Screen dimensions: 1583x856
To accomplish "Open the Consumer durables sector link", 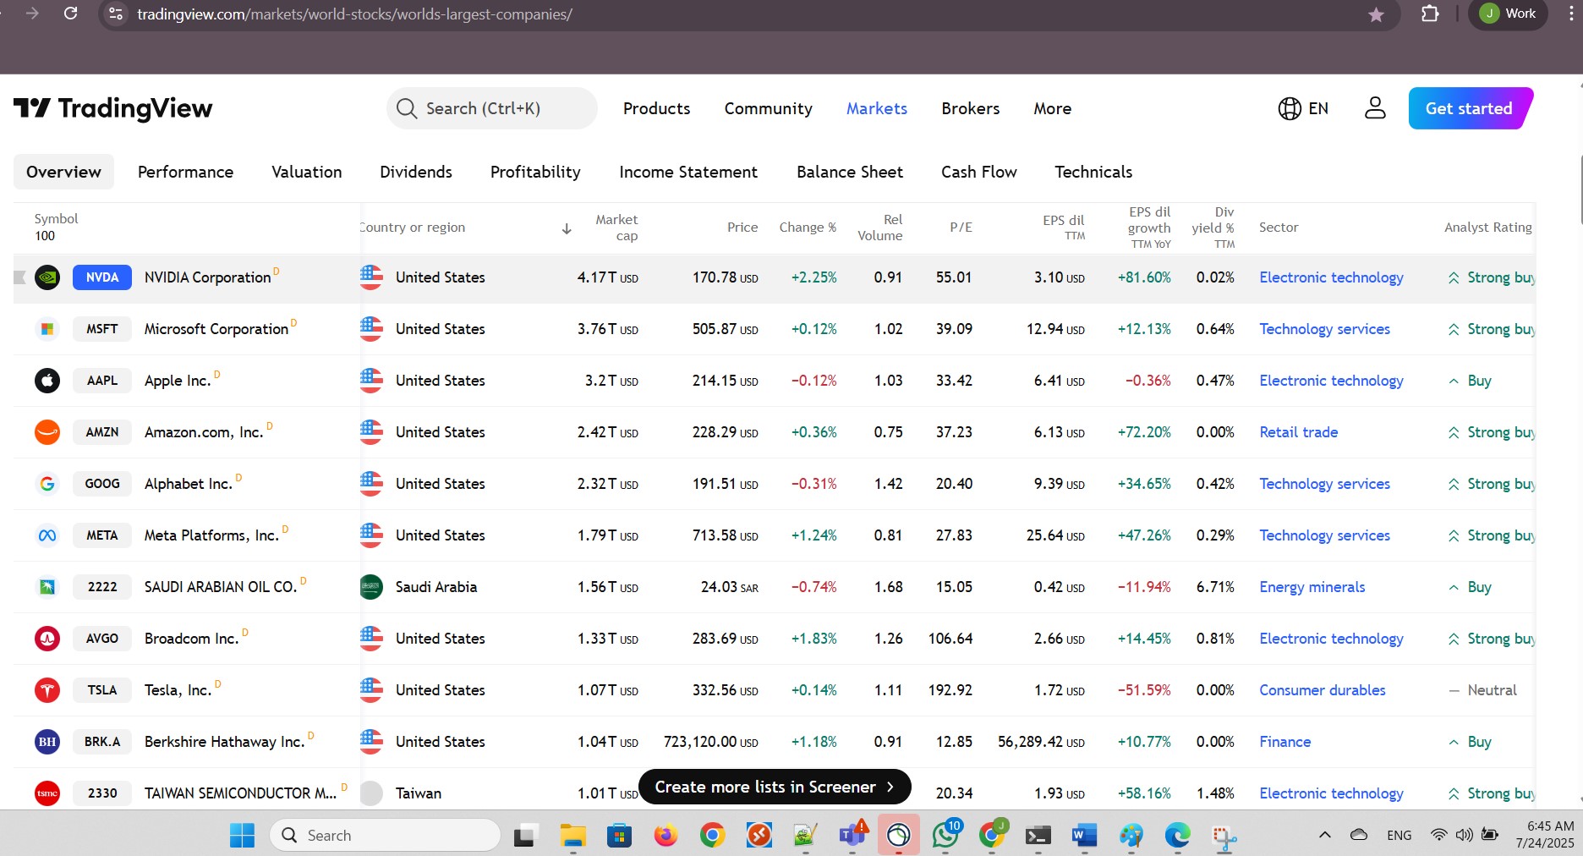I will (x=1322, y=690).
